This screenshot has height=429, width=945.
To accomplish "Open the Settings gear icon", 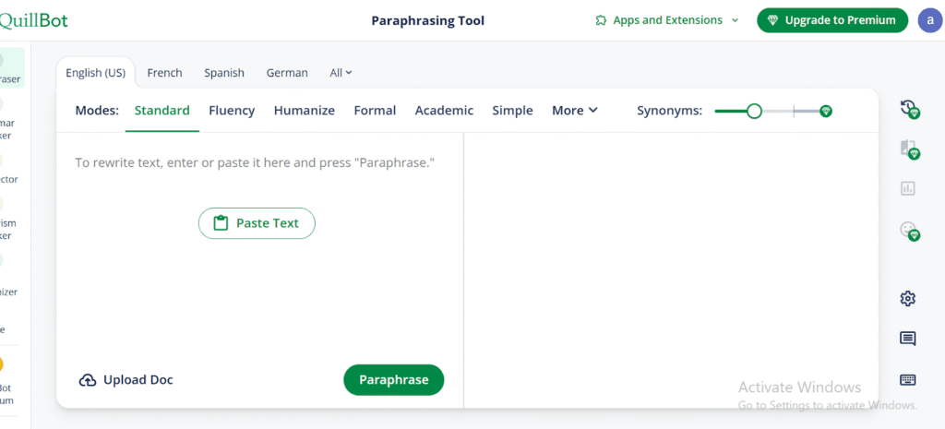I will [908, 298].
